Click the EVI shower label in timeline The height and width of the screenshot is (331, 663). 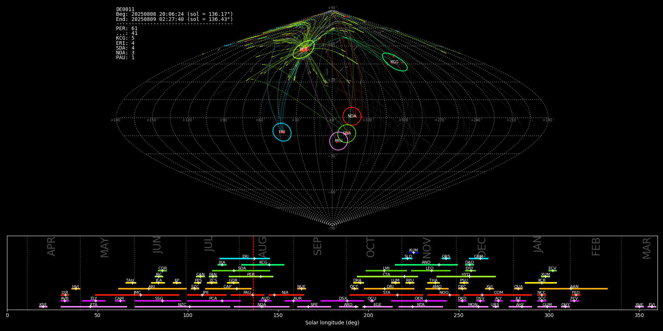[652, 305]
